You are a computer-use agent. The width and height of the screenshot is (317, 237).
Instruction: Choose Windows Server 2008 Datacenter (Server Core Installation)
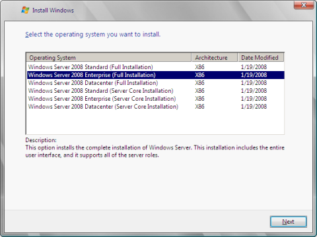(155, 107)
